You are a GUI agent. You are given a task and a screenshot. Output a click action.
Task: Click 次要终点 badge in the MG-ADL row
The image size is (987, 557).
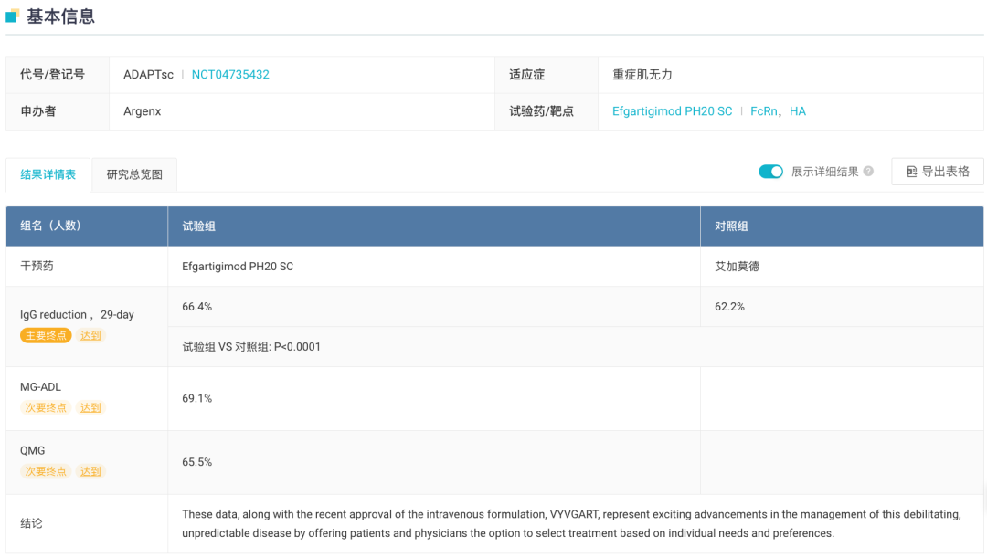point(46,407)
